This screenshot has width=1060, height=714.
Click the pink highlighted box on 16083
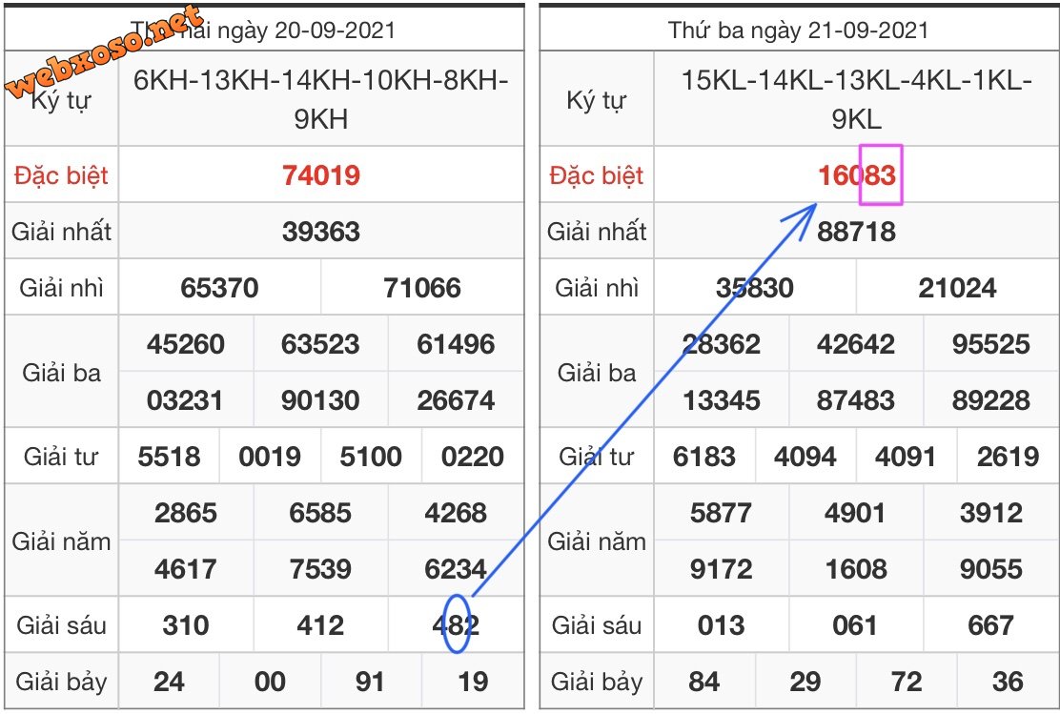pos(880,174)
